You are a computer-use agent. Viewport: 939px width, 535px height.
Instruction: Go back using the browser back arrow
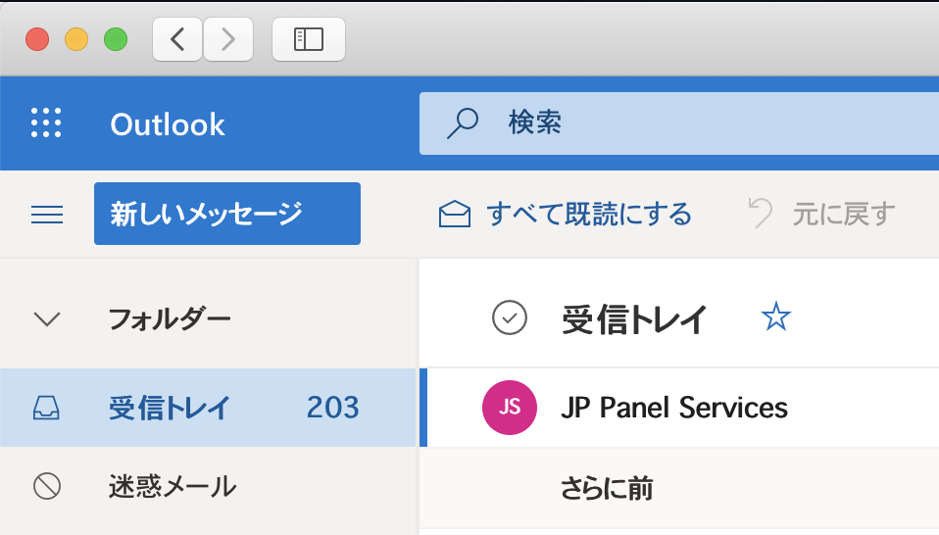click(x=177, y=39)
